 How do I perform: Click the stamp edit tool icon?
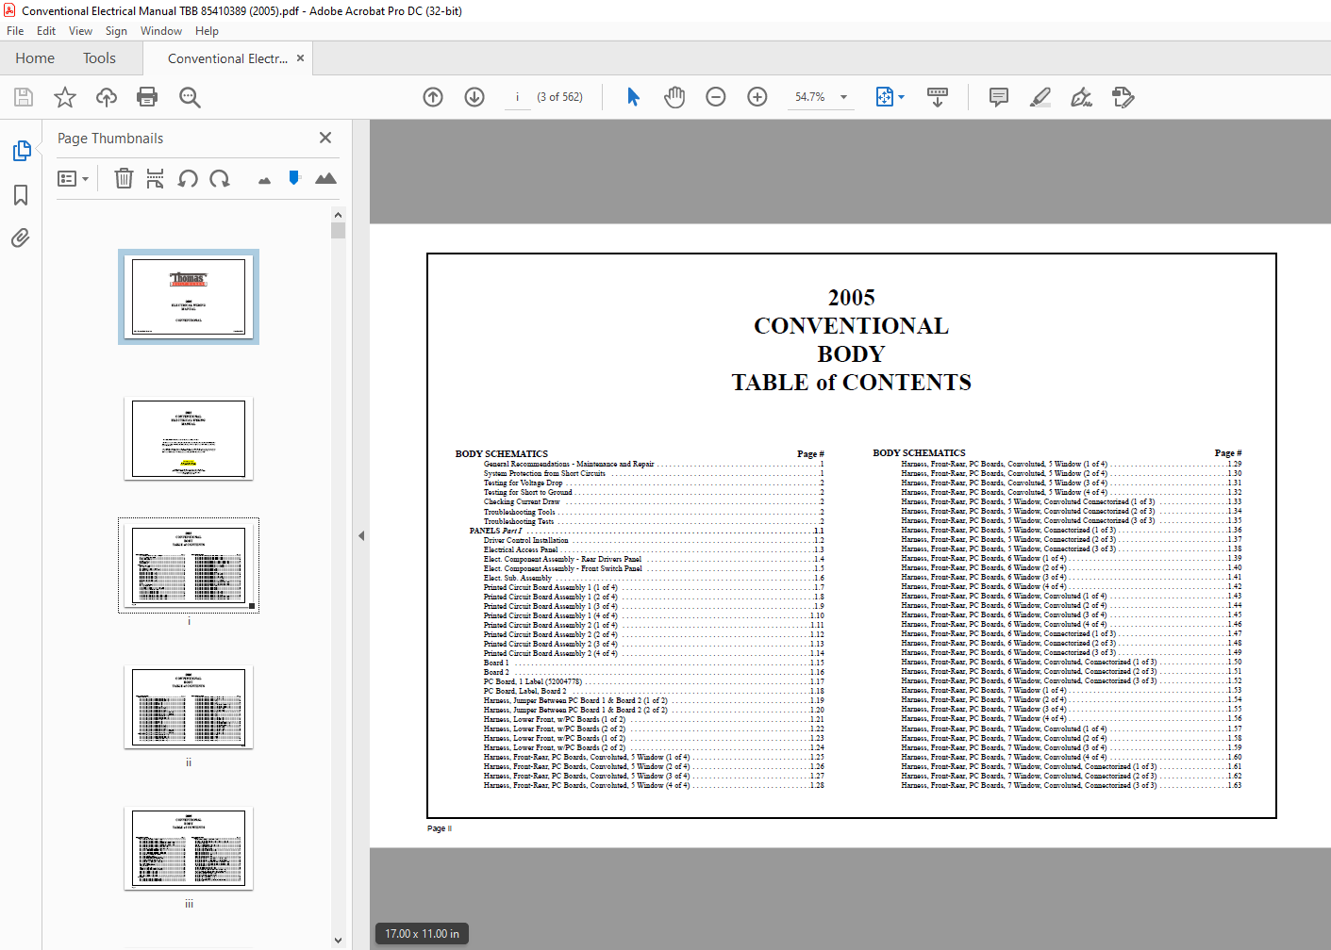(1123, 97)
